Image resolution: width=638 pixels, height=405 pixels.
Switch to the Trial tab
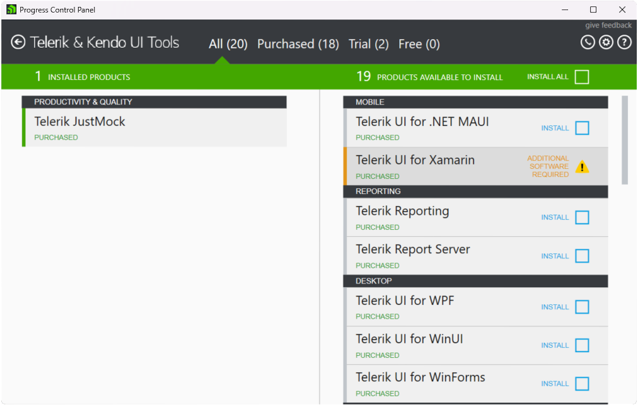(368, 44)
